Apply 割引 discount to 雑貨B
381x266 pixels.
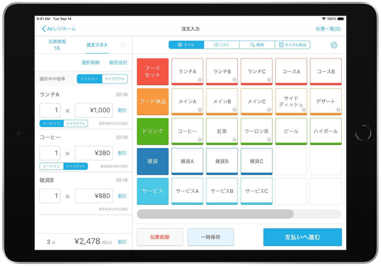point(123,196)
